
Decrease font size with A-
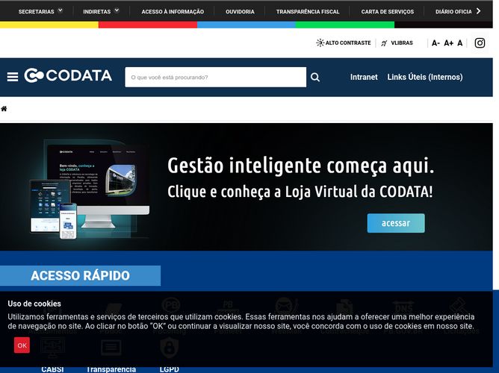tap(436, 43)
